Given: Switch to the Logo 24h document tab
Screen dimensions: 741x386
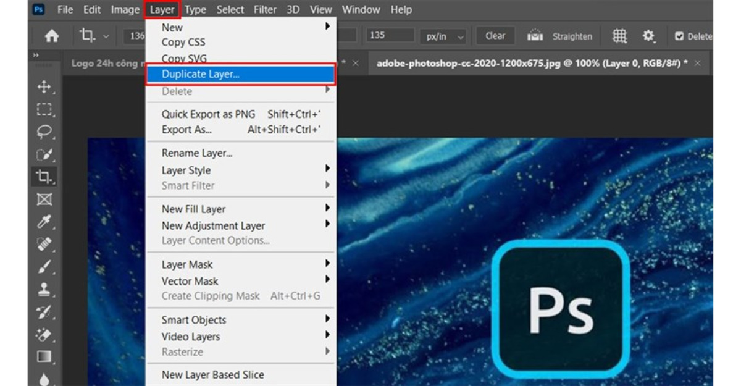Looking at the screenshot, I should point(107,63).
